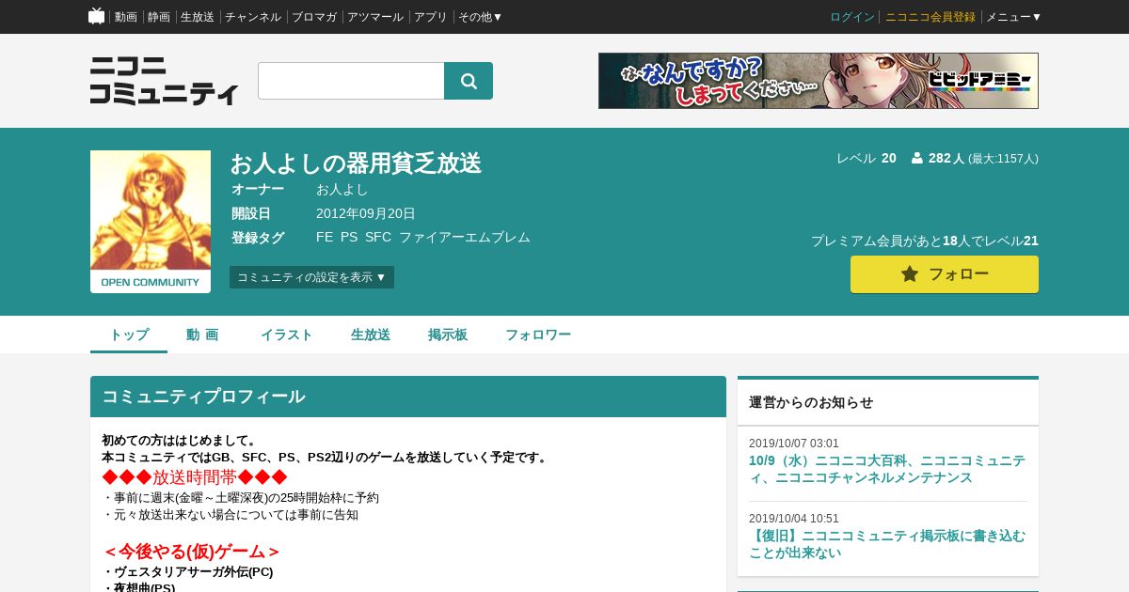Switch to フォロワー tab
The width and height of the screenshot is (1129, 592).
point(538,335)
